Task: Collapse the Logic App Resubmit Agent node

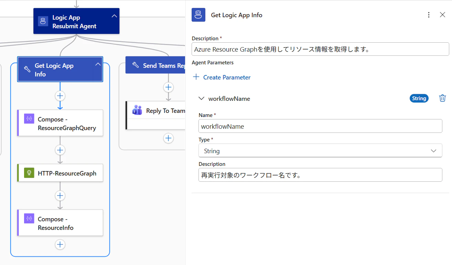Action: tap(115, 16)
